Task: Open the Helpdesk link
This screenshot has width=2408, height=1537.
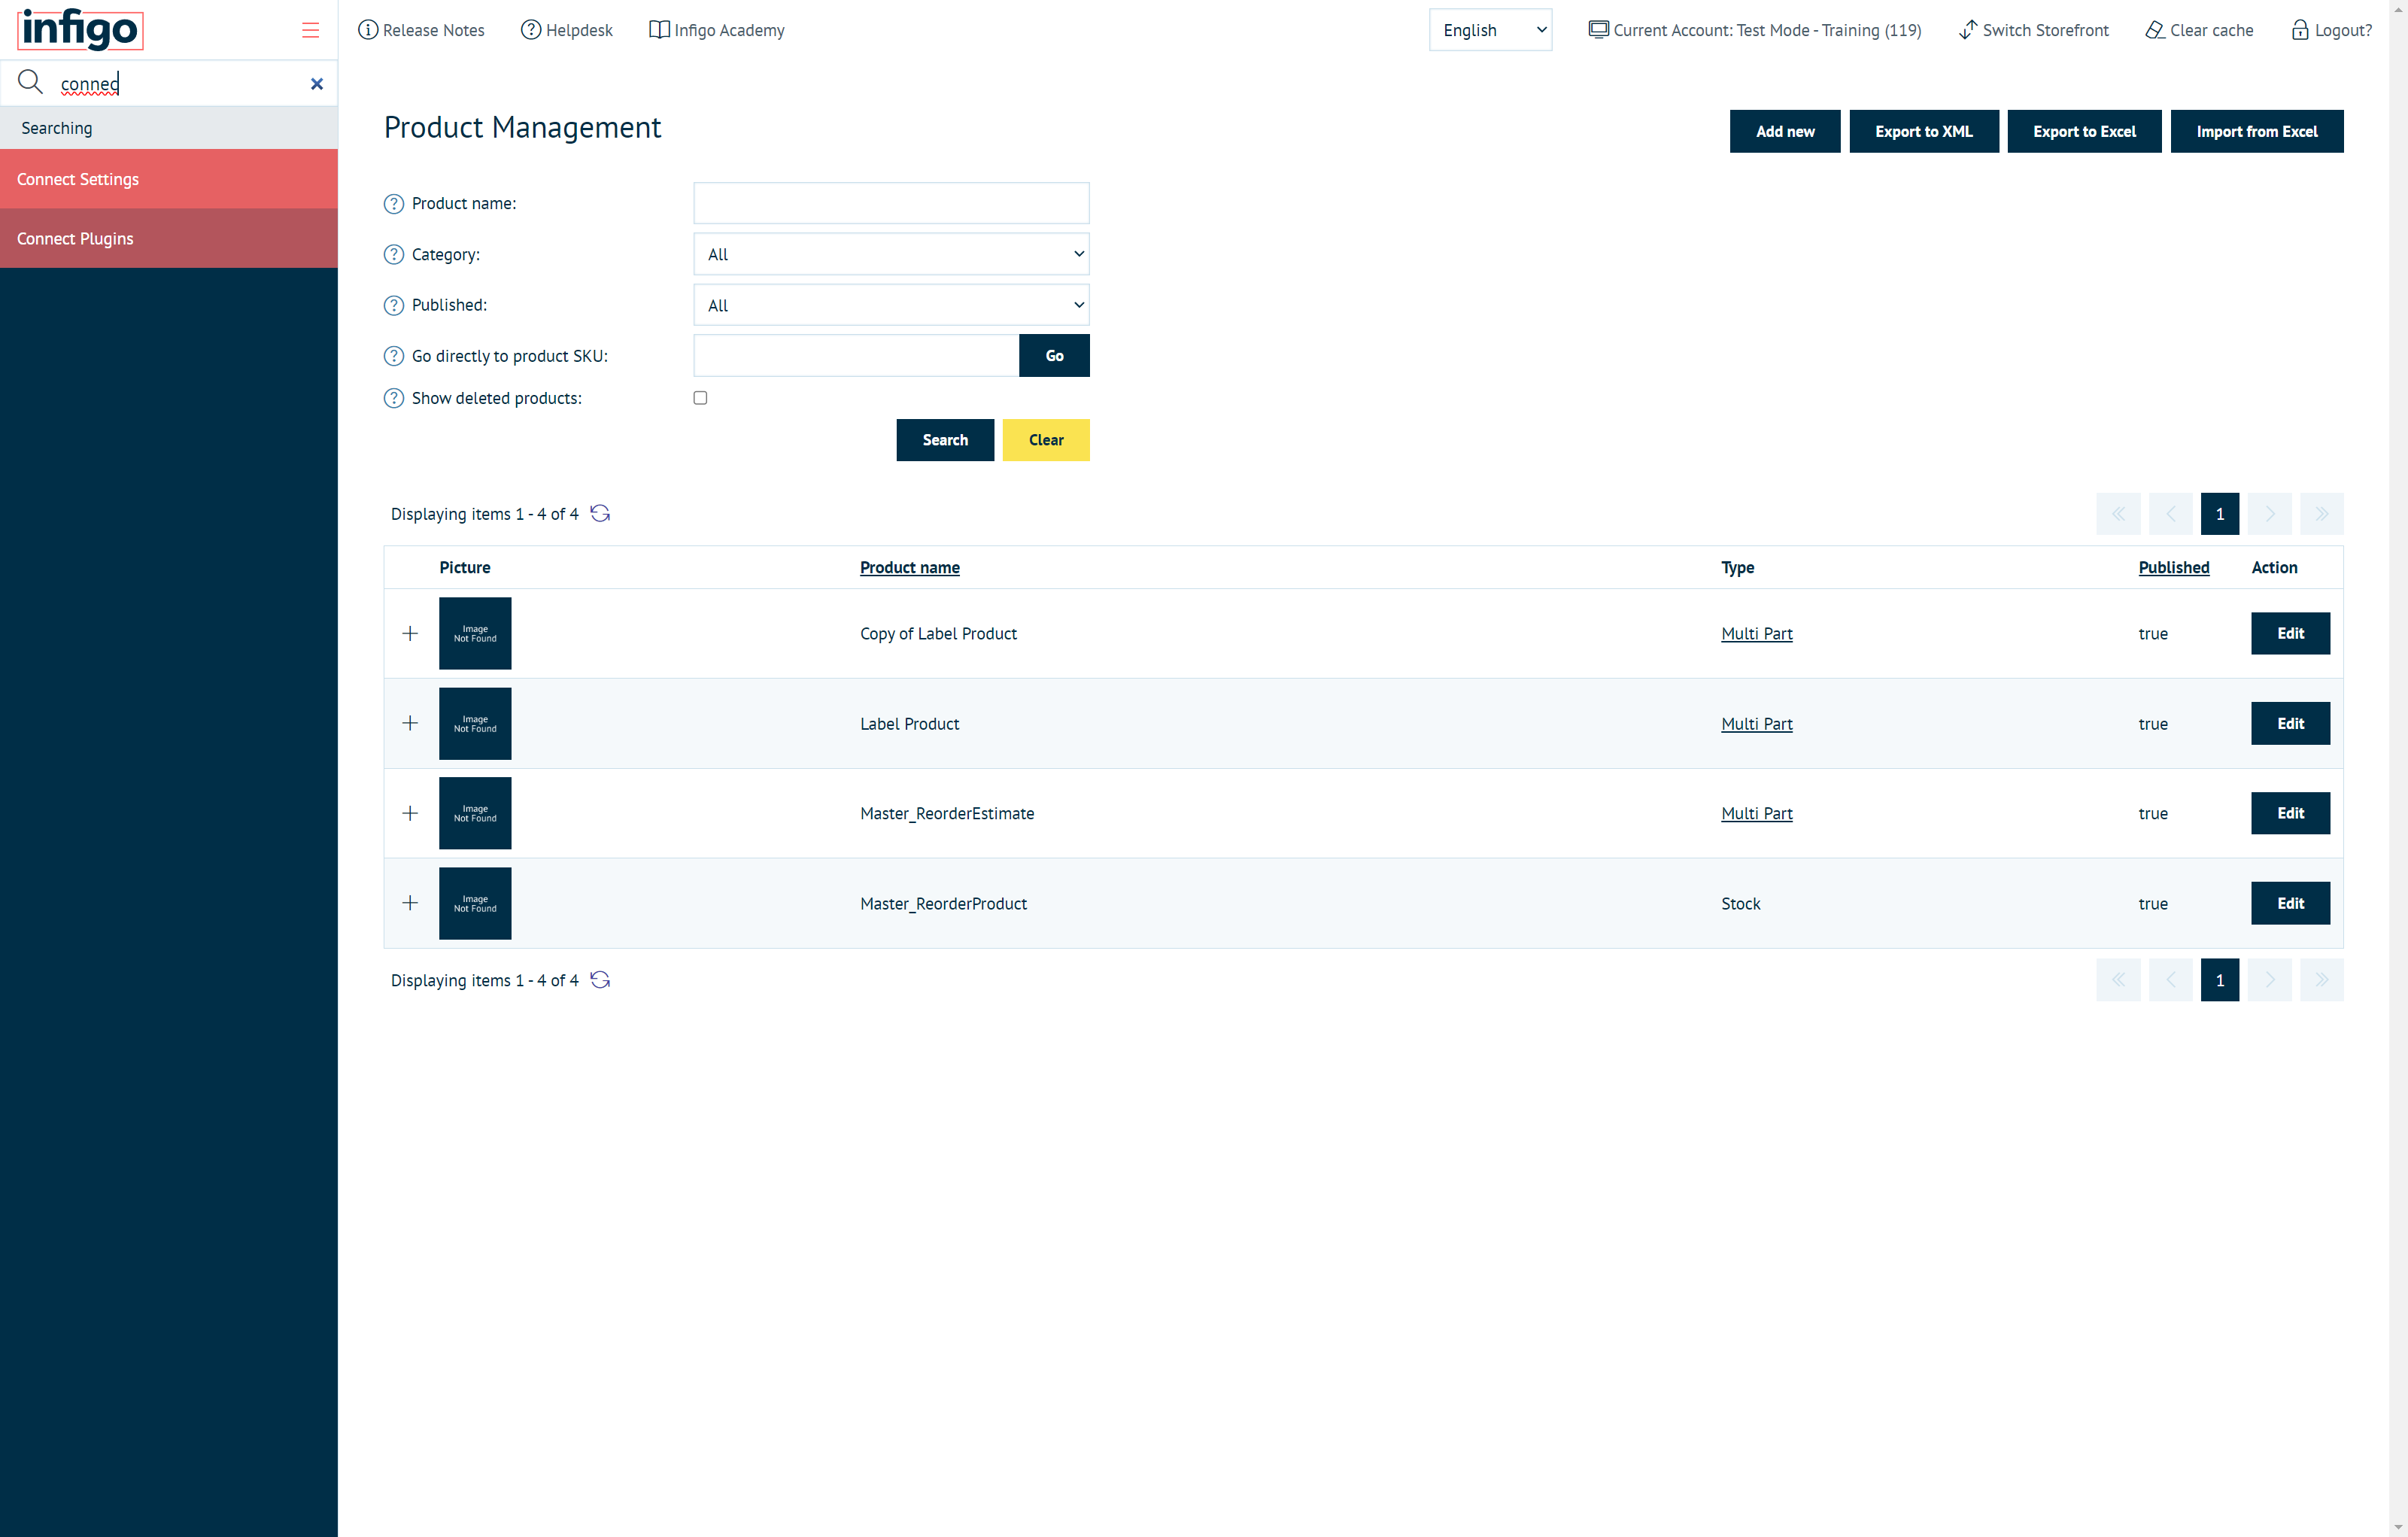Action: coord(566,30)
